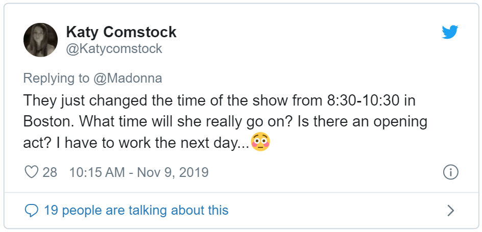482x232 pixels.
Task: Visit the @Madonna mention link
Action: click(128, 78)
